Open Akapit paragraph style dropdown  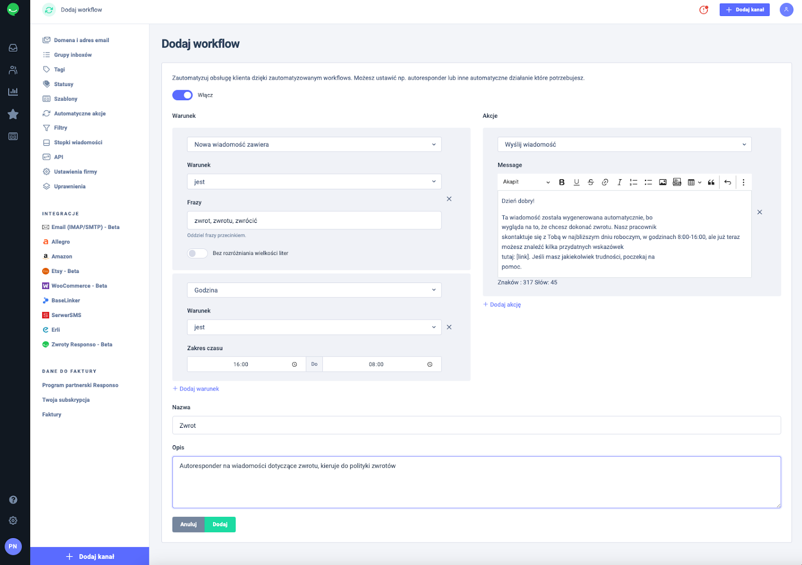pos(526,182)
